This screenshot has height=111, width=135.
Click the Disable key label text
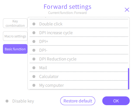(x=23, y=101)
